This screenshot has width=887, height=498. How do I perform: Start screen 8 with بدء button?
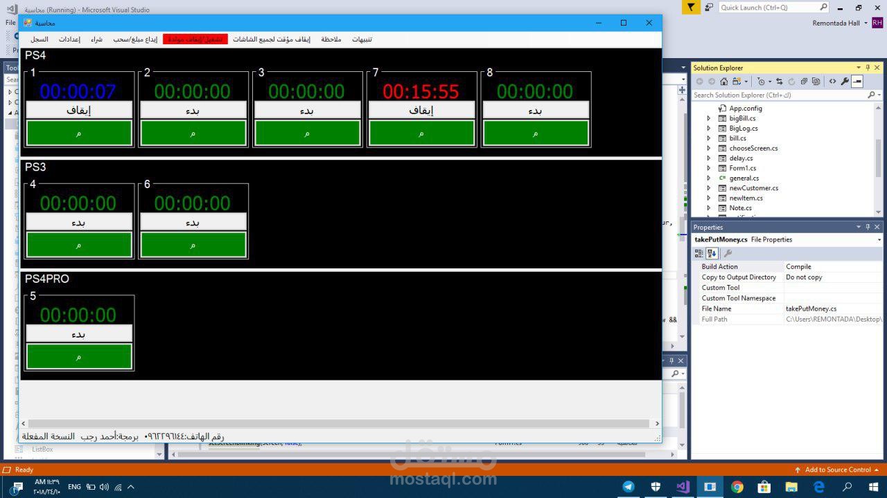coord(536,109)
